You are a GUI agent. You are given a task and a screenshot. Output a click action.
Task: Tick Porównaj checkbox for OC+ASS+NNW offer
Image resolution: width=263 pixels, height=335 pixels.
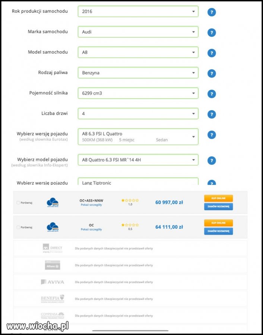click(x=18, y=202)
